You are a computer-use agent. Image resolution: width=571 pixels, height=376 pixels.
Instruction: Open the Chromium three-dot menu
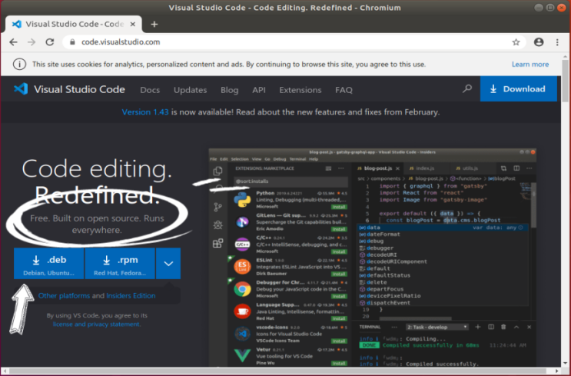coord(557,42)
